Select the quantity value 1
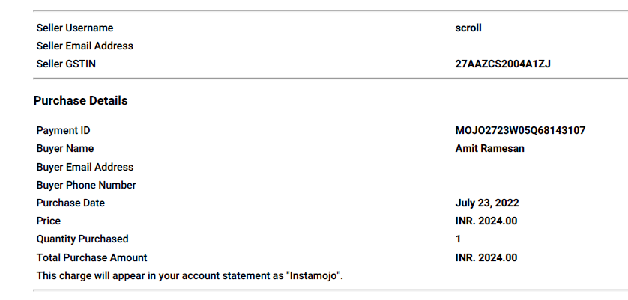628x300 pixels. click(458, 239)
